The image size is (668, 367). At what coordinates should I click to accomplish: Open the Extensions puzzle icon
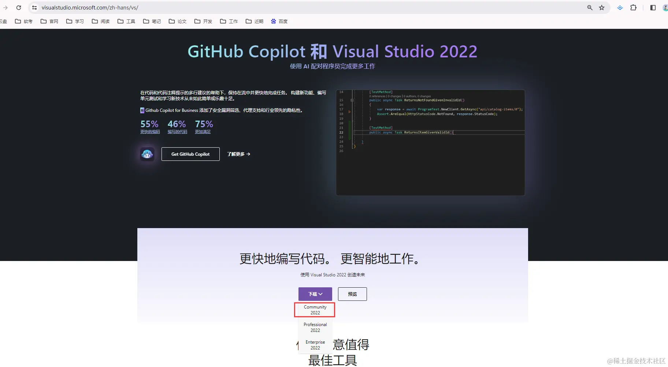coord(633,8)
